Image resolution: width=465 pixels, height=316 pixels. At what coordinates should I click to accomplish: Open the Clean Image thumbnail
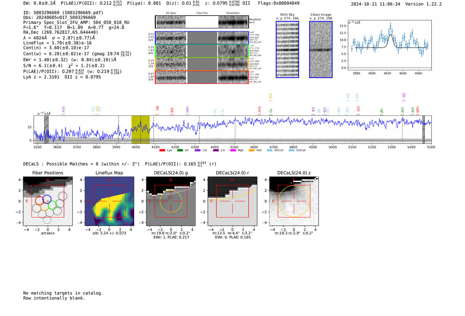click(x=321, y=50)
